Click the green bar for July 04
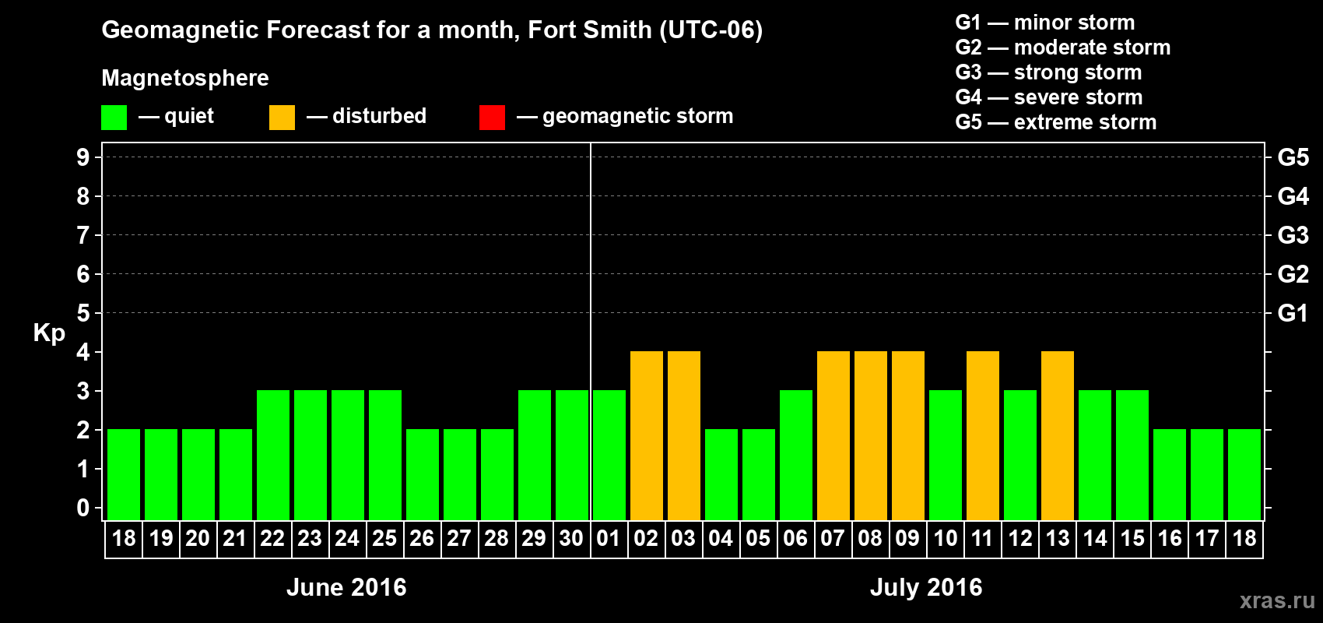Viewport: 1323px width, 623px height. coord(721,474)
